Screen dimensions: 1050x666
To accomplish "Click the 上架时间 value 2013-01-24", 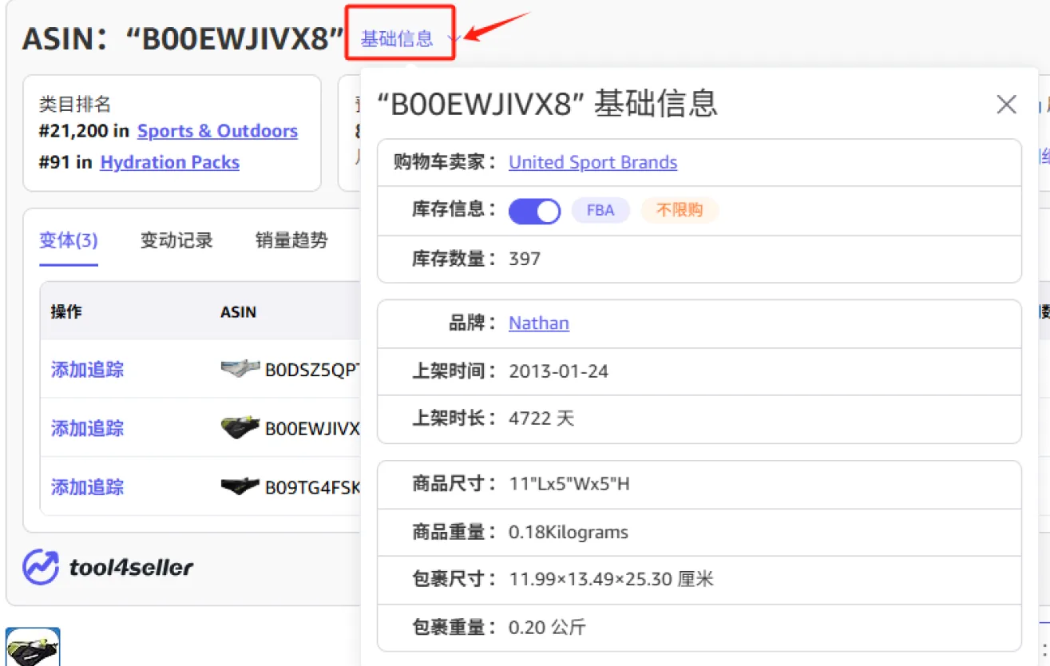I will pyautogui.click(x=558, y=371).
